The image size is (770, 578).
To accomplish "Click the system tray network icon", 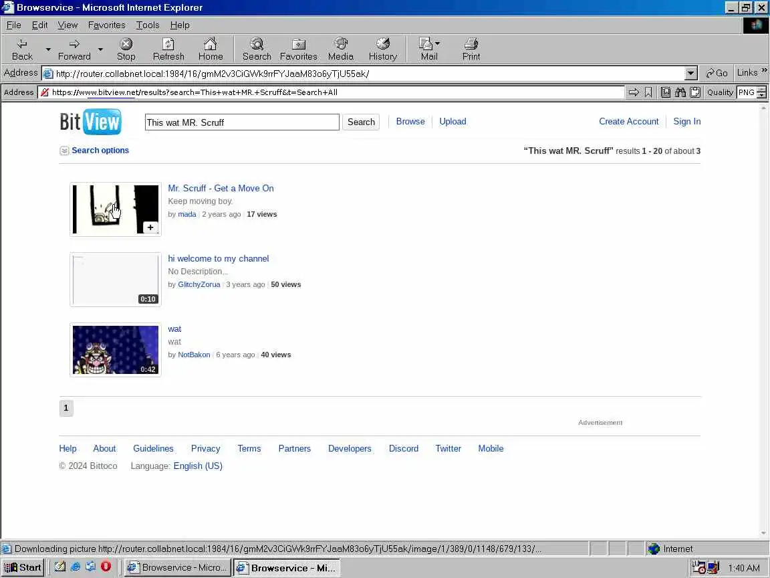I will 713,568.
